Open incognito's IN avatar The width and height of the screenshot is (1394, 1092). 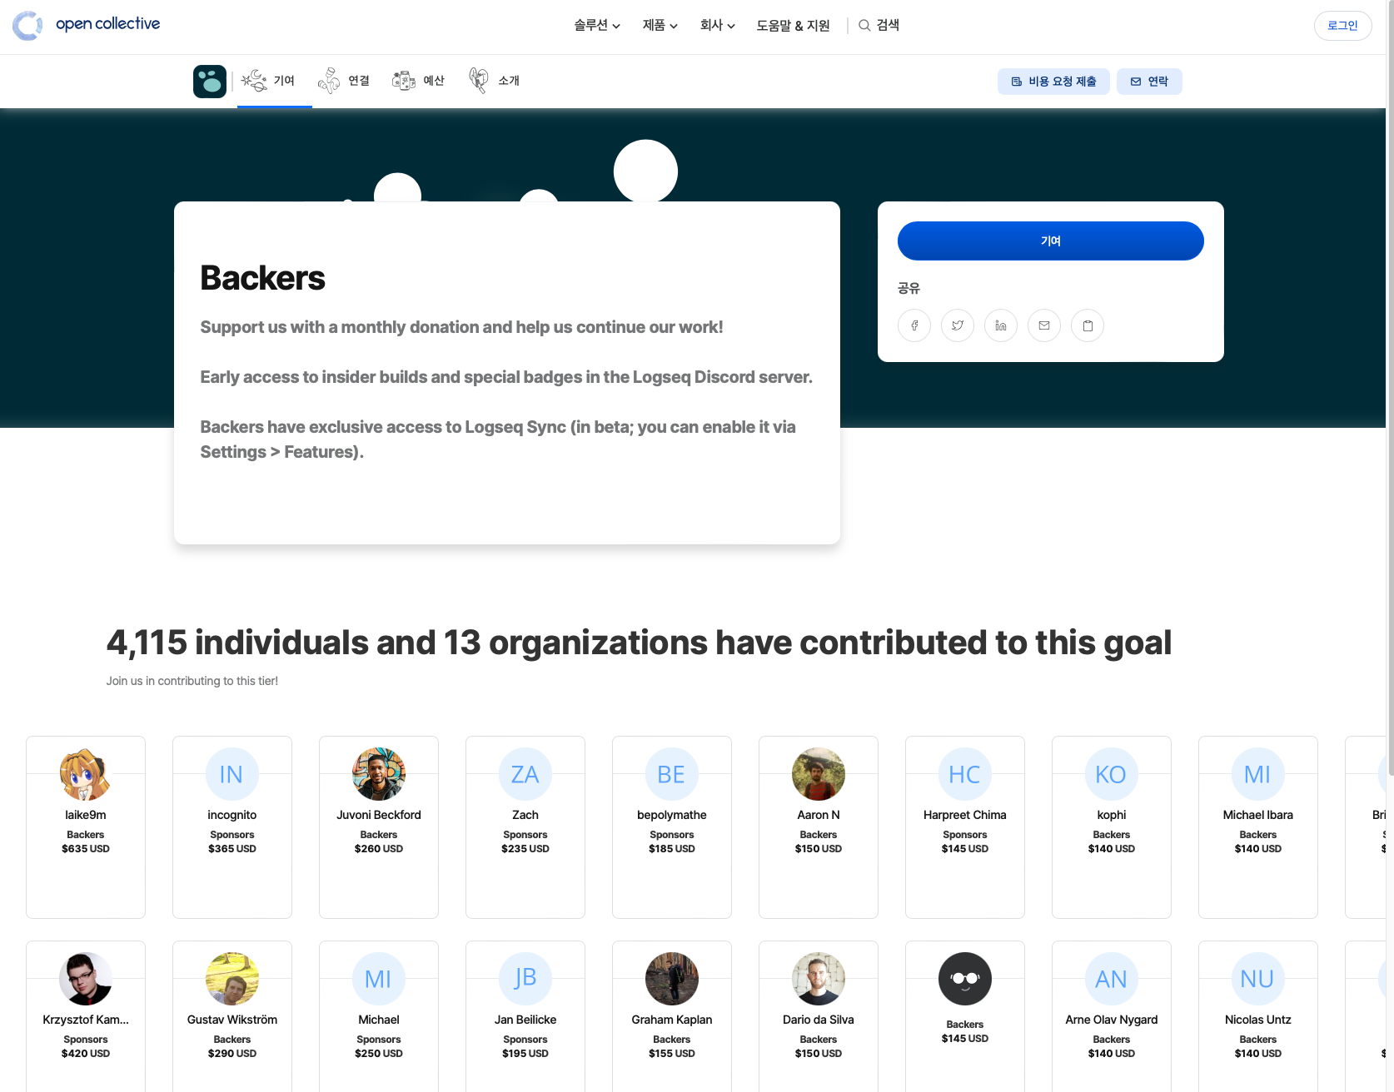[x=232, y=774]
